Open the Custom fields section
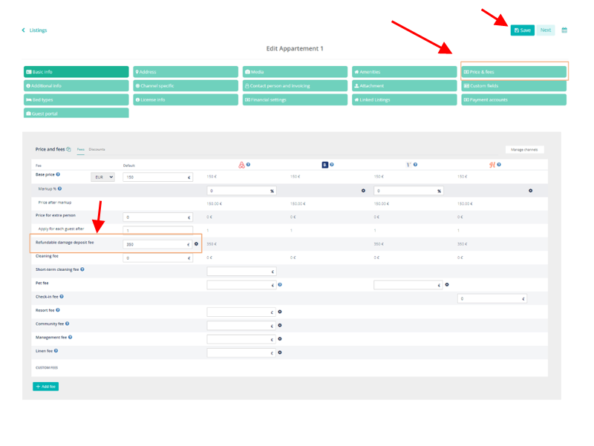 (514, 86)
